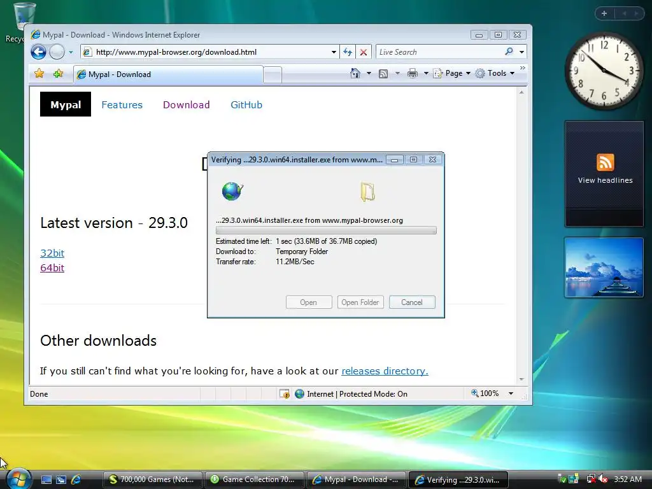Click the page scrollbar down arrow
This screenshot has width=652, height=489.
point(521,379)
